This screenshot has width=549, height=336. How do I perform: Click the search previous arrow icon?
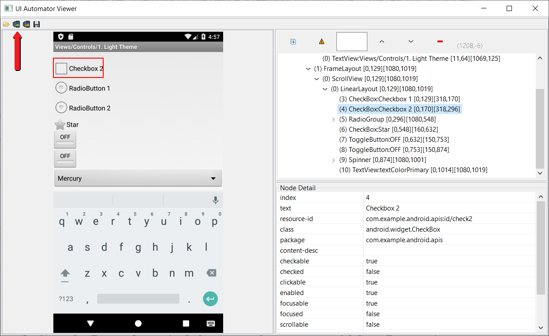381,41
